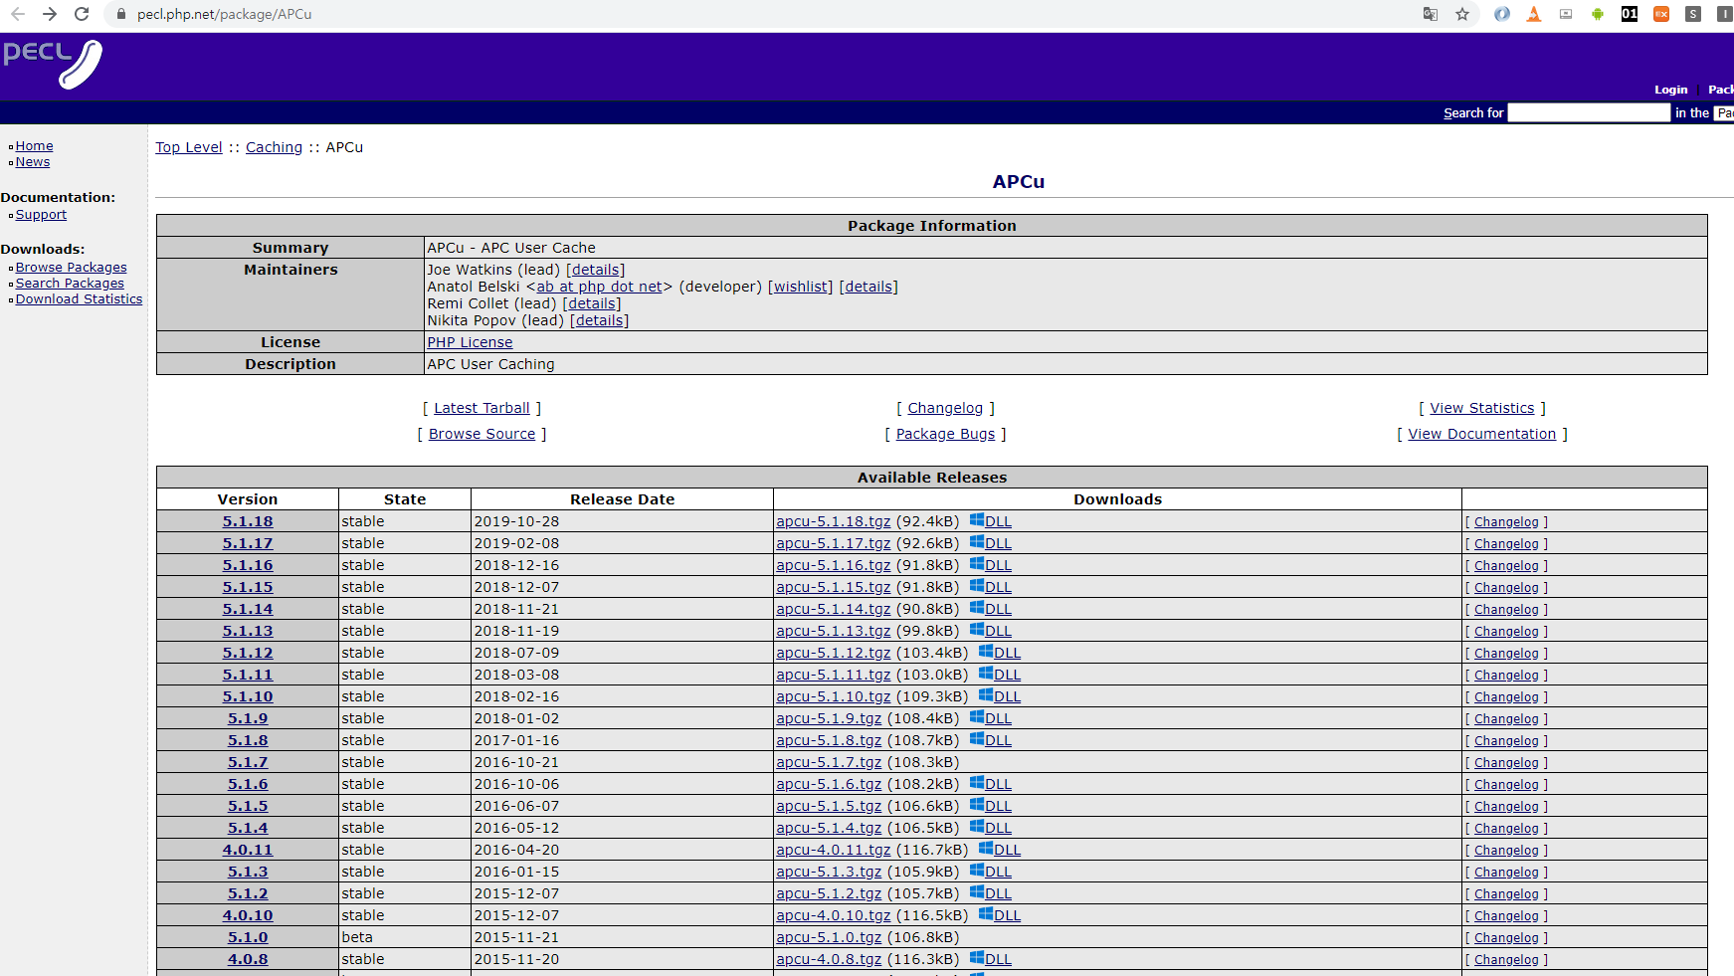
Task: Go to Home in the sidebar
Action: (x=34, y=146)
